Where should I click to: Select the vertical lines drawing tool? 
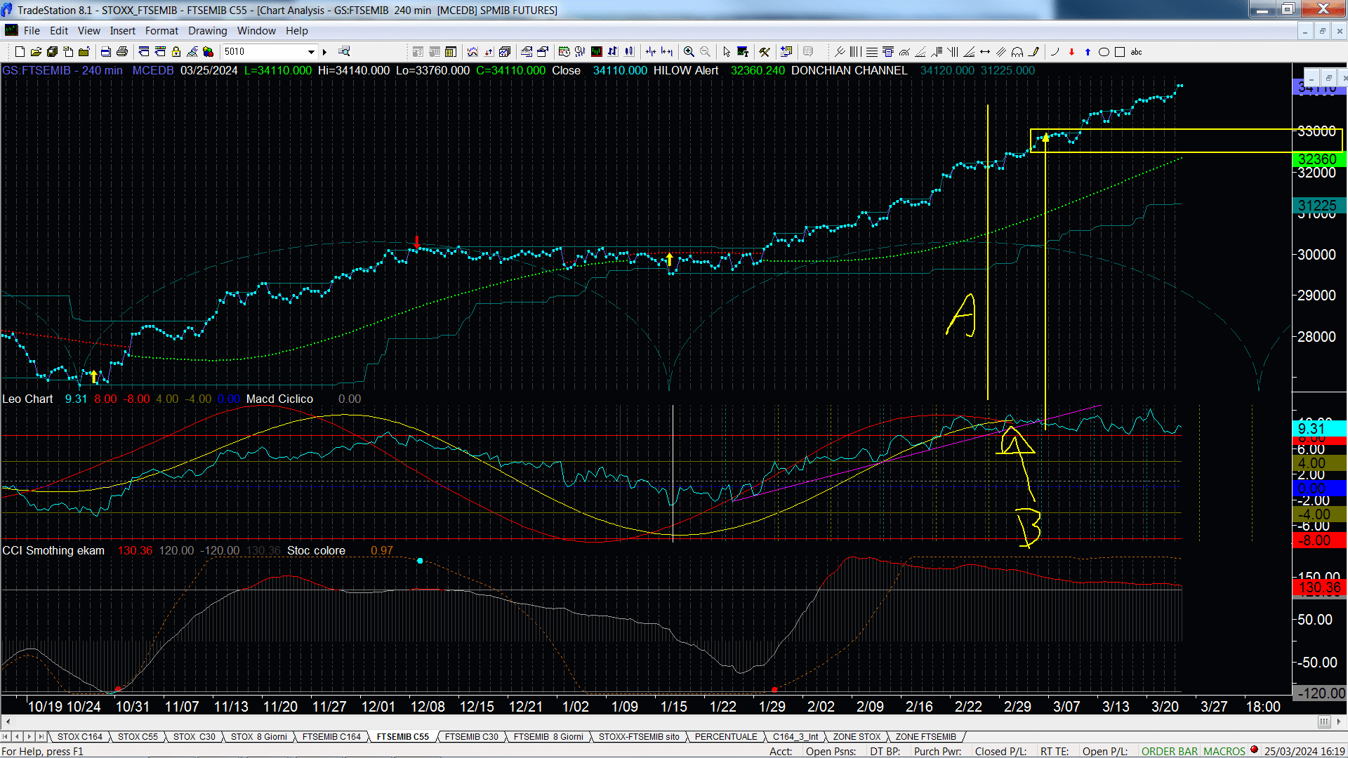(855, 52)
